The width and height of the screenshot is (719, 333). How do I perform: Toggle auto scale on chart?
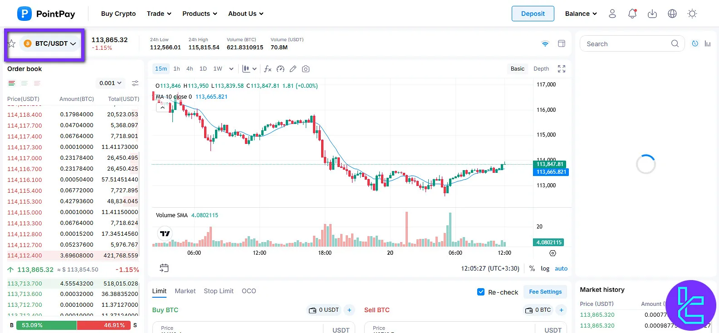coord(561,268)
